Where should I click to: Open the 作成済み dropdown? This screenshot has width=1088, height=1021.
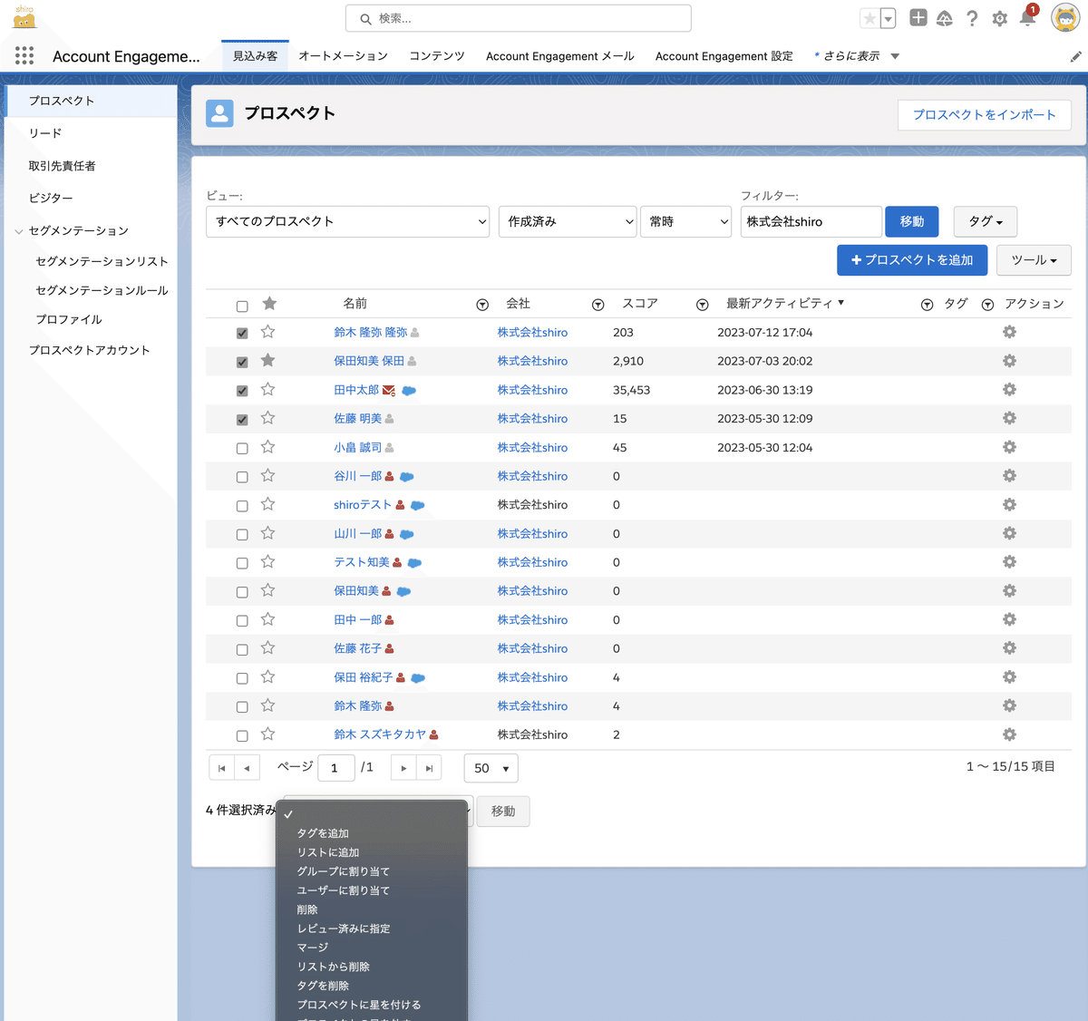tap(568, 221)
